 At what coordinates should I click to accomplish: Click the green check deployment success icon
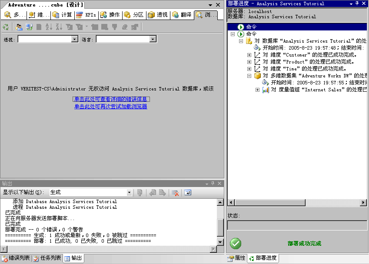point(236,244)
